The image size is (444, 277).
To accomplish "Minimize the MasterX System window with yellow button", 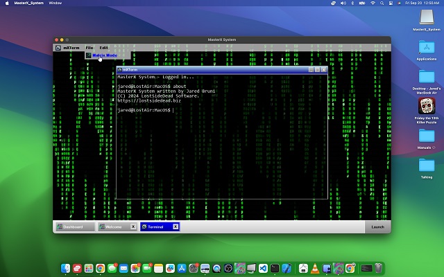I will [62, 40].
